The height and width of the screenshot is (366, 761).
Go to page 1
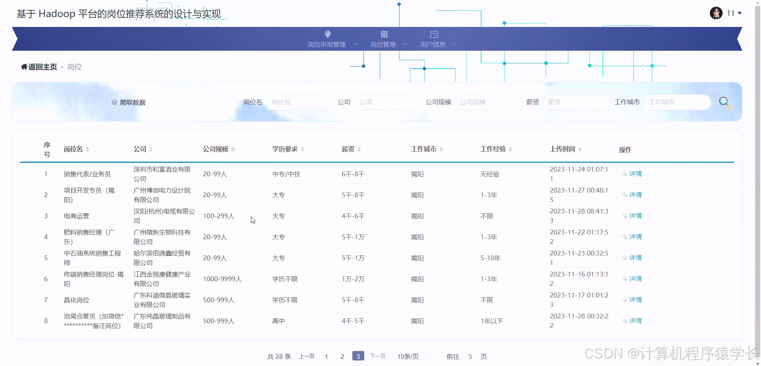[x=326, y=356]
